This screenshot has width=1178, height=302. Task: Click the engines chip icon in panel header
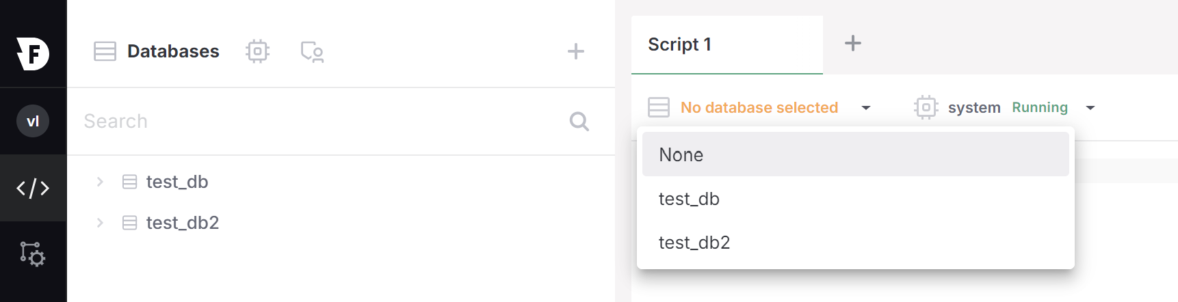(257, 51)
